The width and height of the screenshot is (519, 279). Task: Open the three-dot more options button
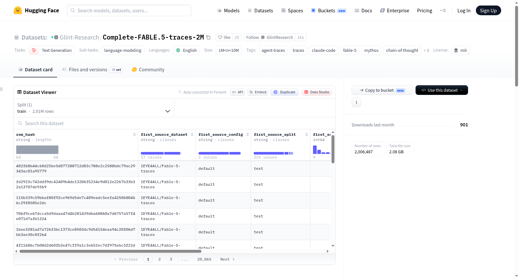pos(356,102)
